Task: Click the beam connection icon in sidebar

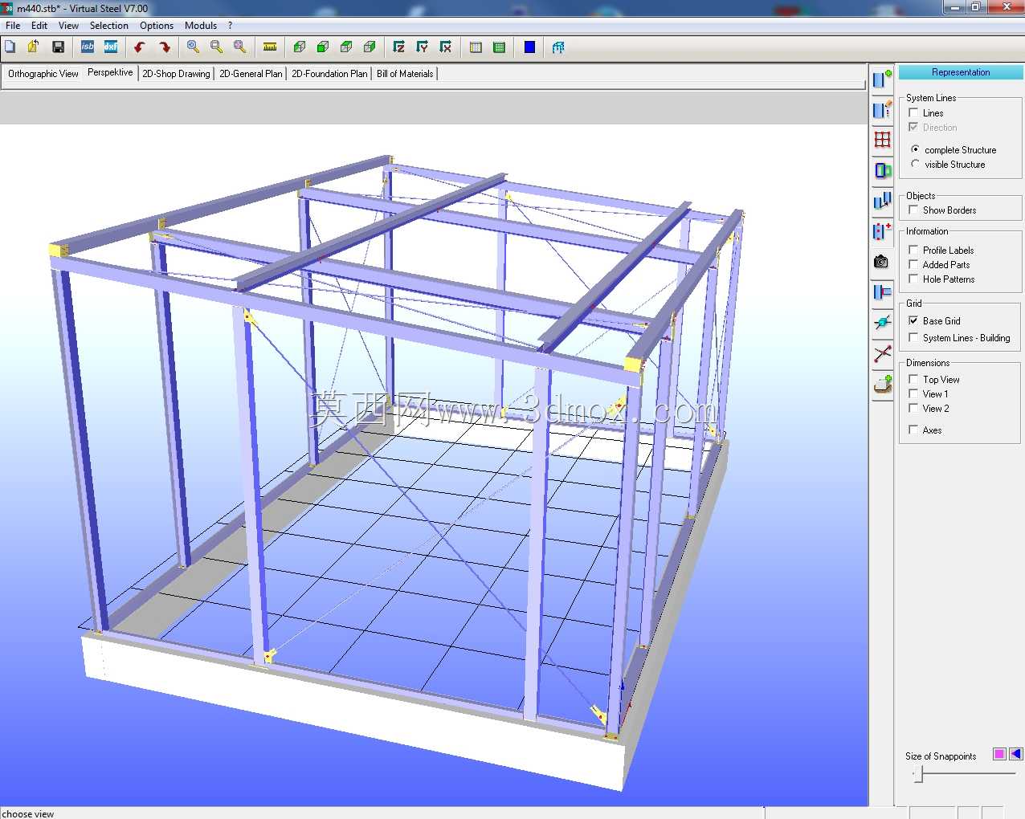Action: click(x=882, y=292)
